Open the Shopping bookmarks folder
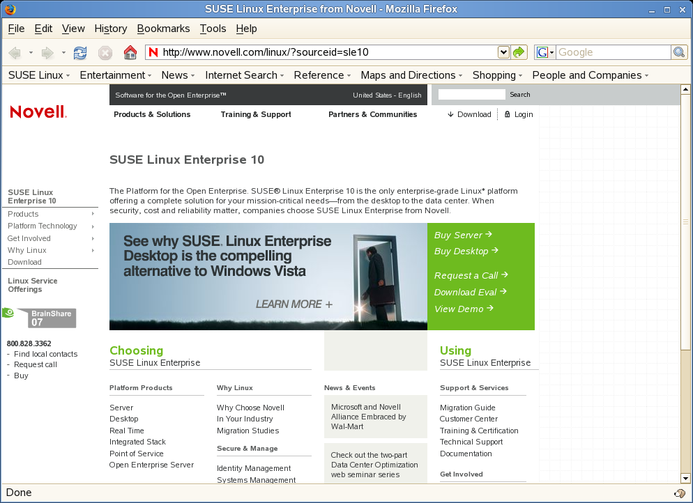The height and width of the screenshot is (503, 693). (x=497, y=75)
